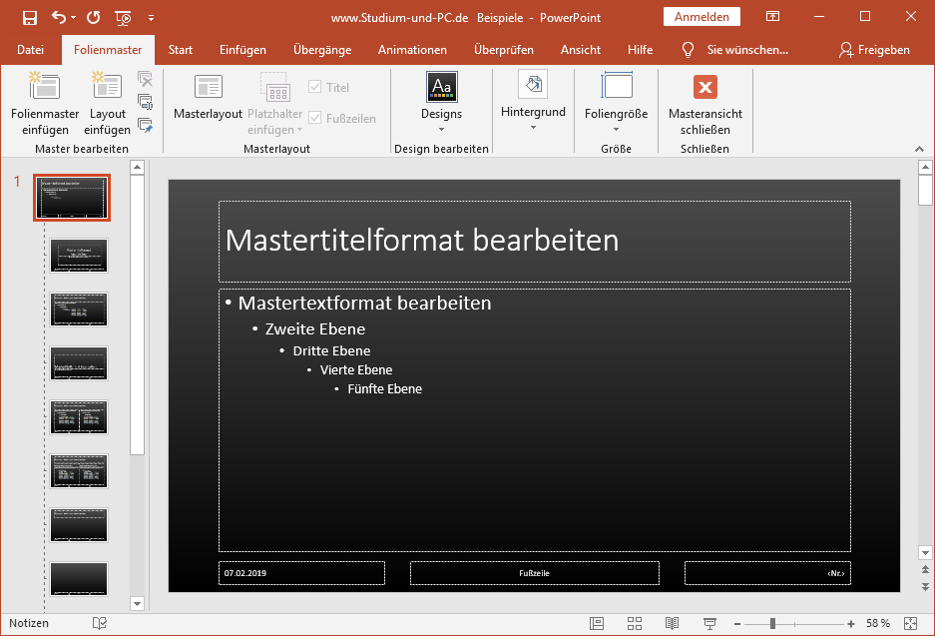
Task: Toggle the Notizen notes pane
Action: pos(29,623)
